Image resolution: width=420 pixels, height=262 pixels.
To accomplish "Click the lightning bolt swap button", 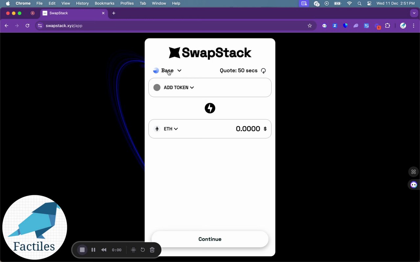I will [x=210, y=108].
